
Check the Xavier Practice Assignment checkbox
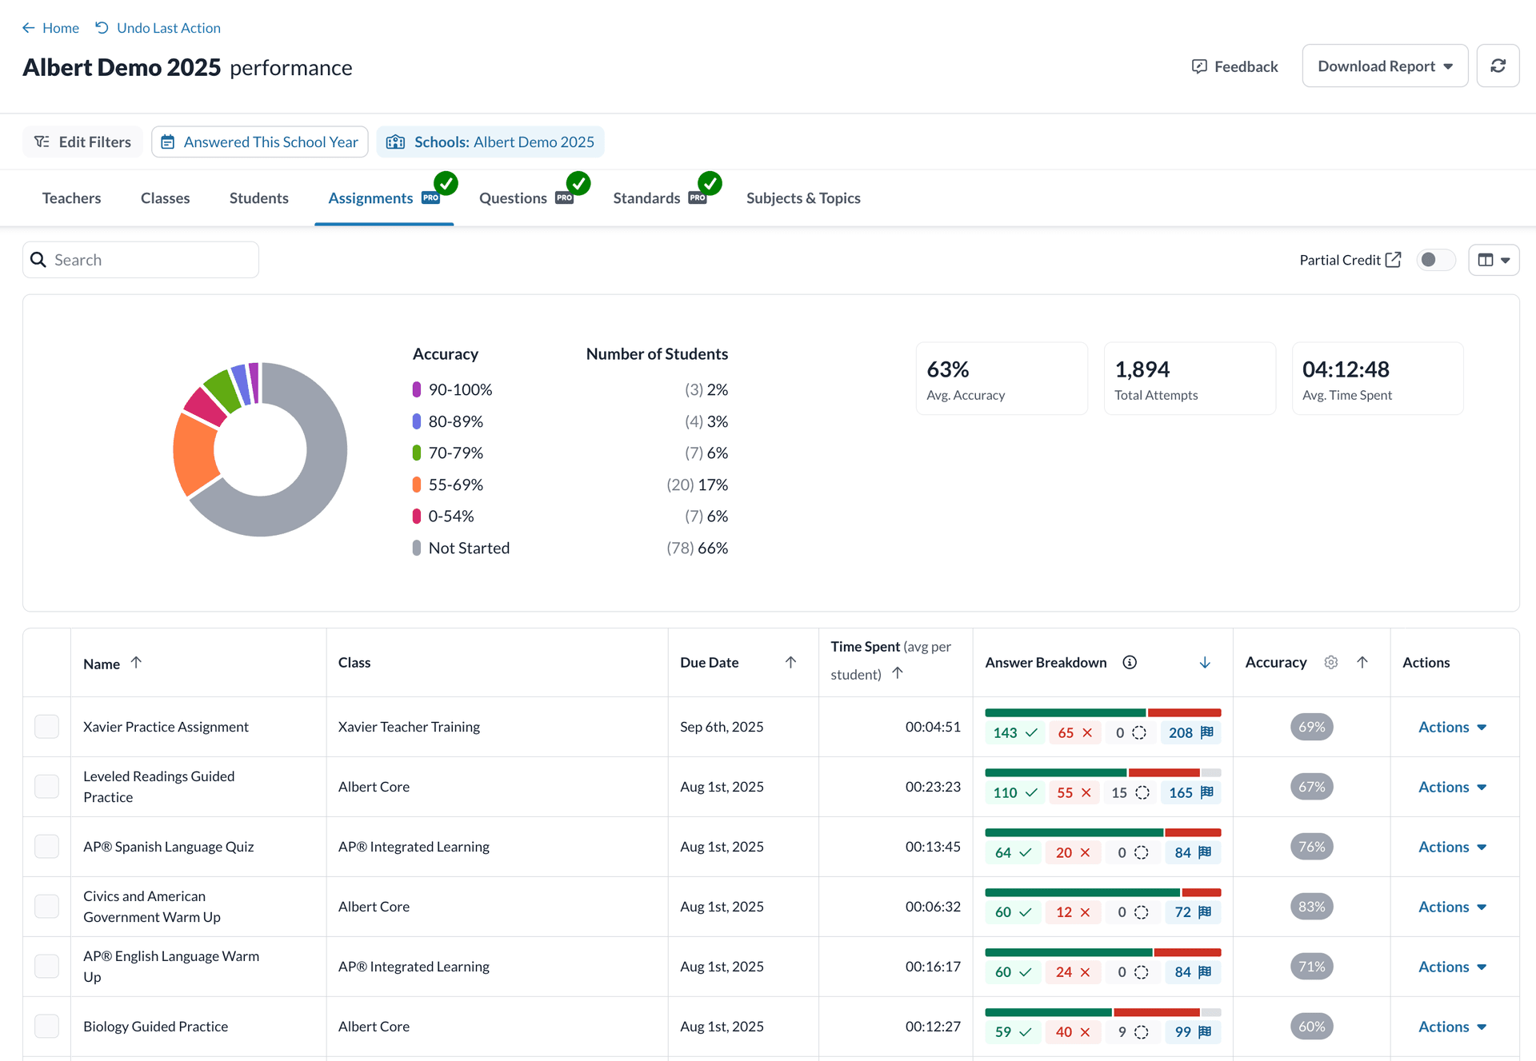[x=47, y=727]
